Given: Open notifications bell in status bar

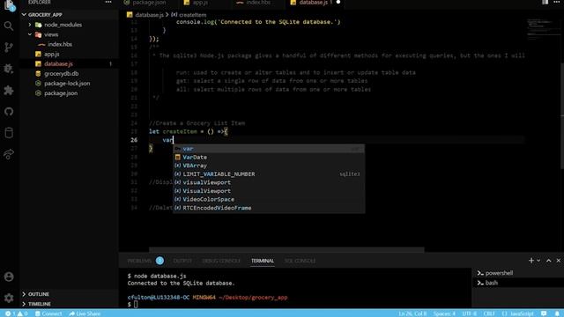Looking at the screenshot, I should [556, 313].
